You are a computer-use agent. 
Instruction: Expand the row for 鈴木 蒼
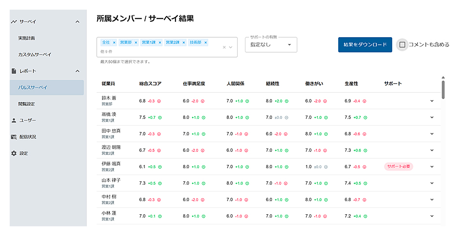(x=431, y=101)
